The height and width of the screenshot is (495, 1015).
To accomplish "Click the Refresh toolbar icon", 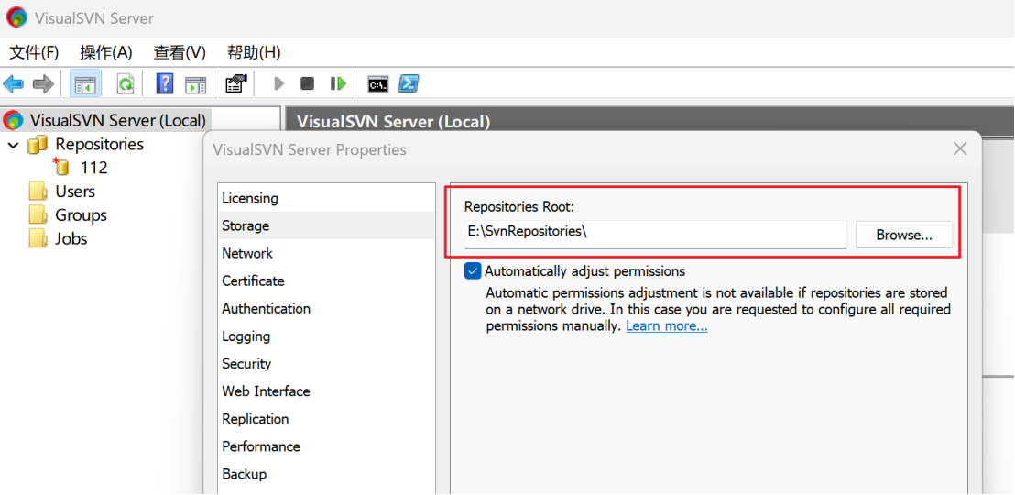I will [x=125, y=84].
